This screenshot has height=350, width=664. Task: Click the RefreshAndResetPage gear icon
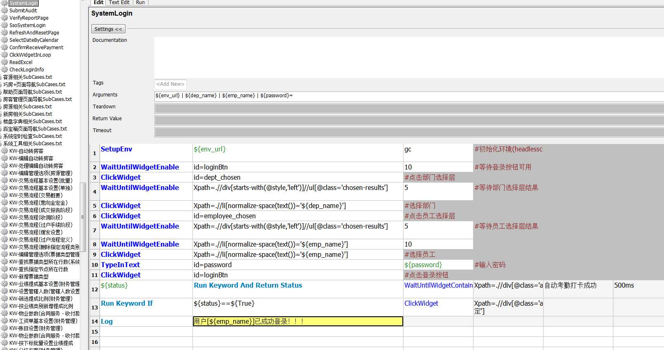point(5,33)
